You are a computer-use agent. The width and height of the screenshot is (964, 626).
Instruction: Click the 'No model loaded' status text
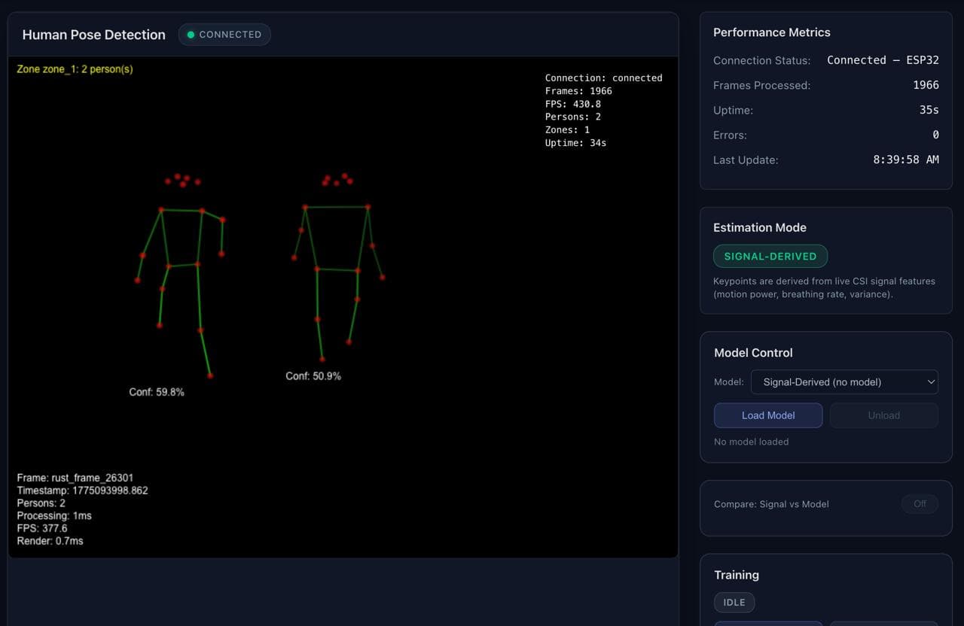coord(752,442)
